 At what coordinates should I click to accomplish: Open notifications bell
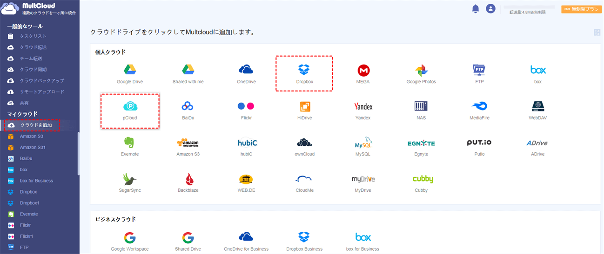click(476, 8)
